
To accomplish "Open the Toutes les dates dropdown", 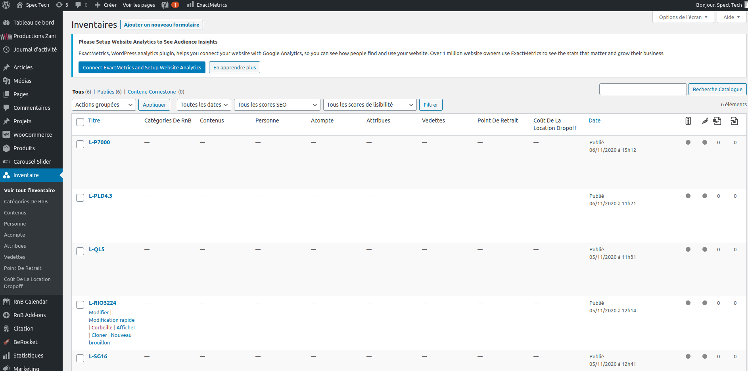I will (204, 105).
